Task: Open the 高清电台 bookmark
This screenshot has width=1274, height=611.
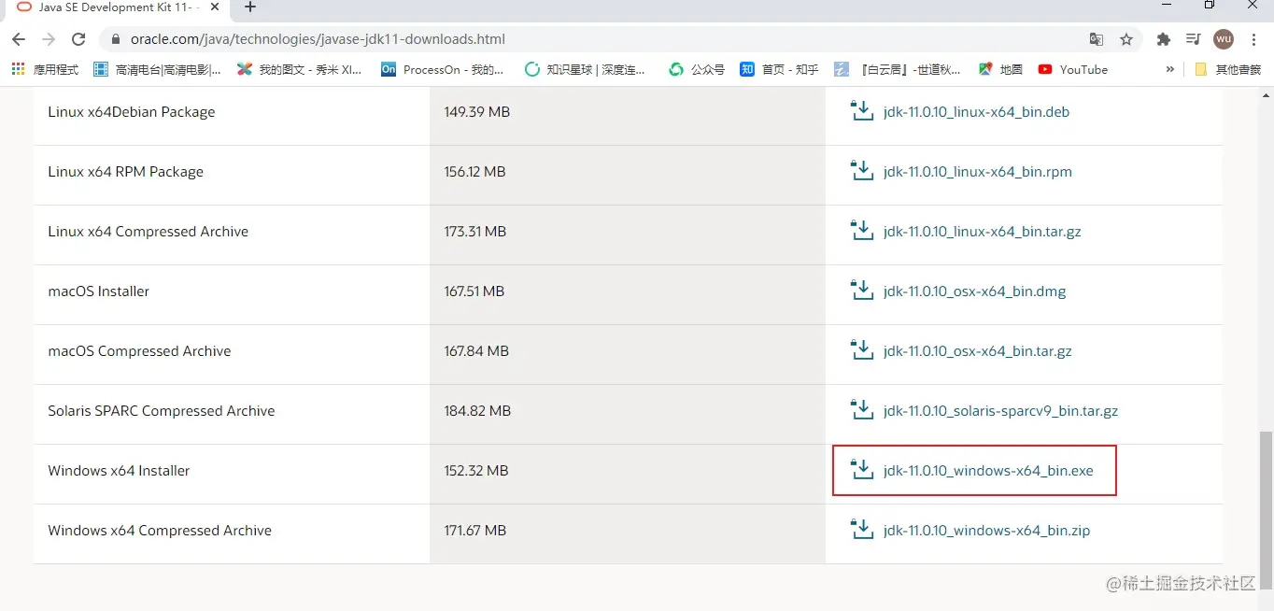Action: [x=157, y=69]
